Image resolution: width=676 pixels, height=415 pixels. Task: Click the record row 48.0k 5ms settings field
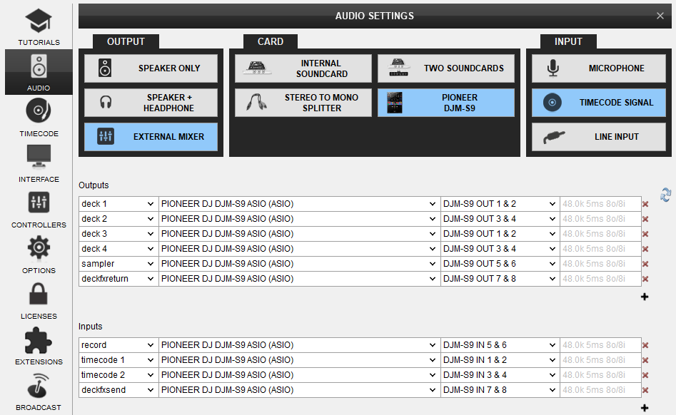[x=600, y=345]
